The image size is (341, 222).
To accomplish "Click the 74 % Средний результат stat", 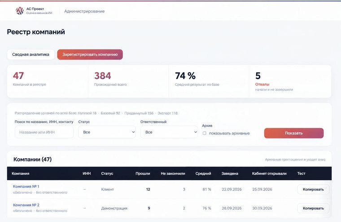I will pyautogui.click(x=209, y=81).
